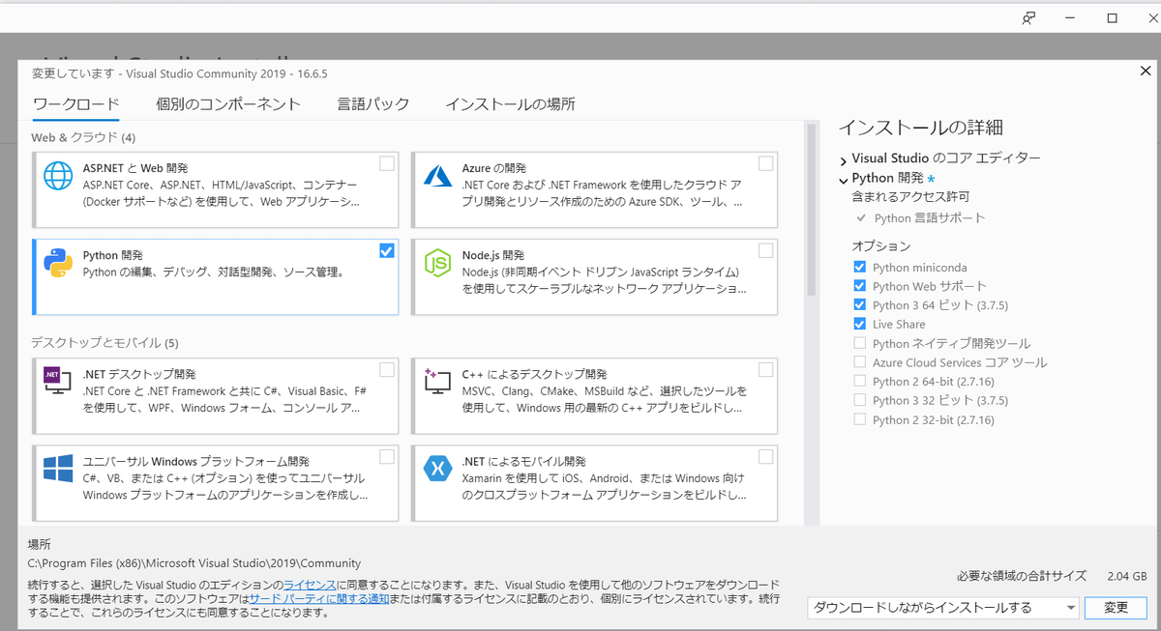
Task: Click the feedback icon in the title bar
Action: (x=1029, y=17)
